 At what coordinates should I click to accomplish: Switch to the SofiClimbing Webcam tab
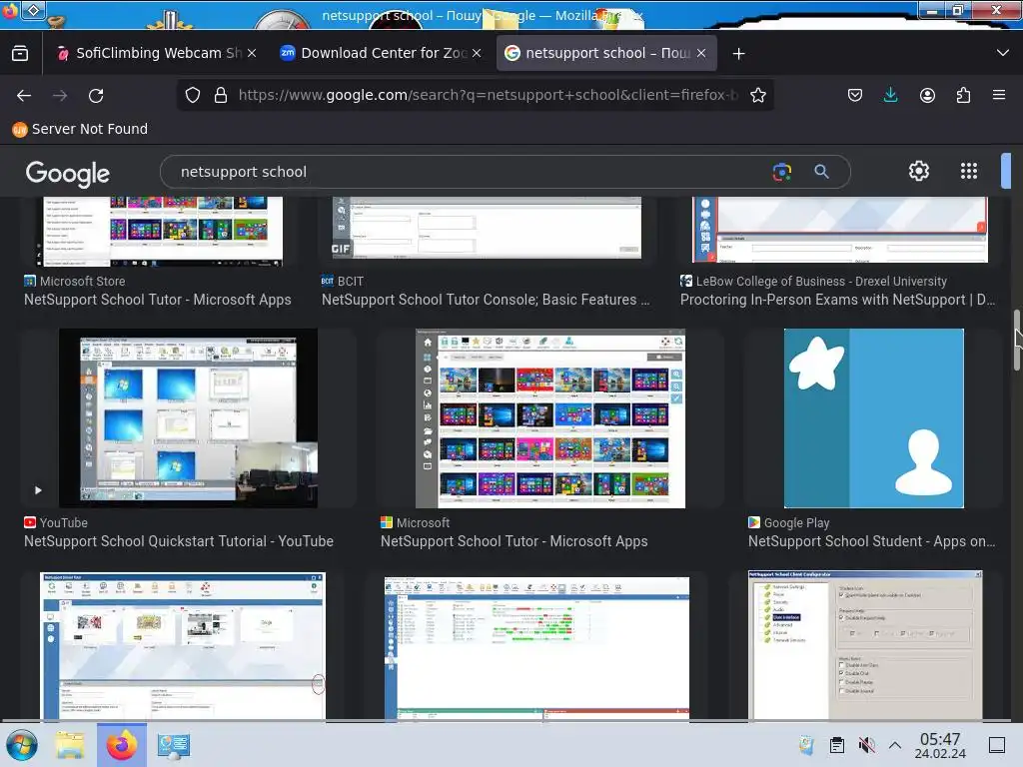(x=157, y=53)
